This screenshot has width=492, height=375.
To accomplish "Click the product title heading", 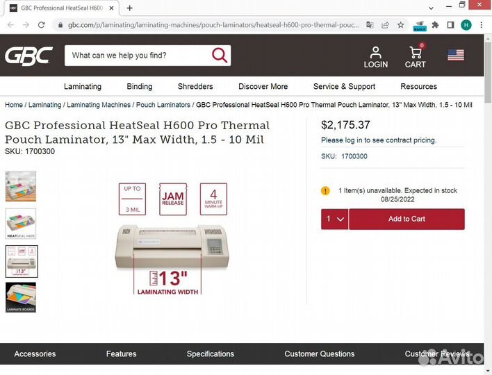I will click(x=137, y=133).
